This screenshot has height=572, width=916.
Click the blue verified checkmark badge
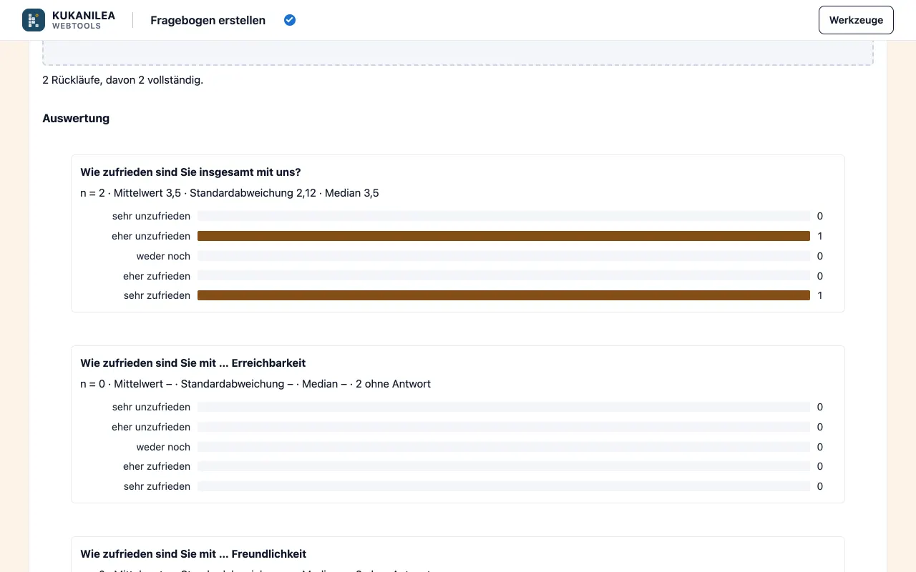click(290, 20)
